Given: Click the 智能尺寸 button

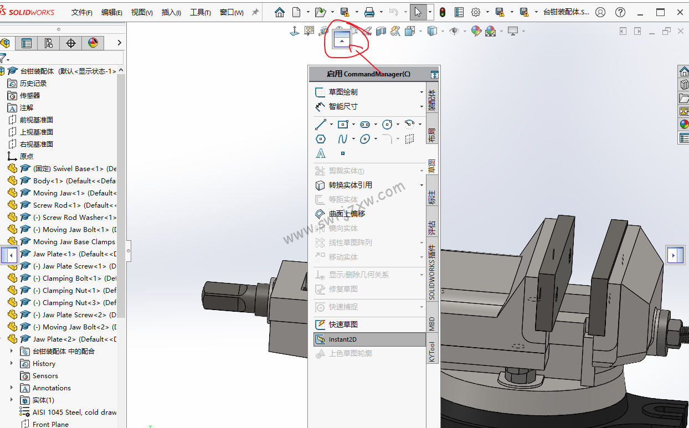Looking at the screenshot, I should (x=343, y=106).
